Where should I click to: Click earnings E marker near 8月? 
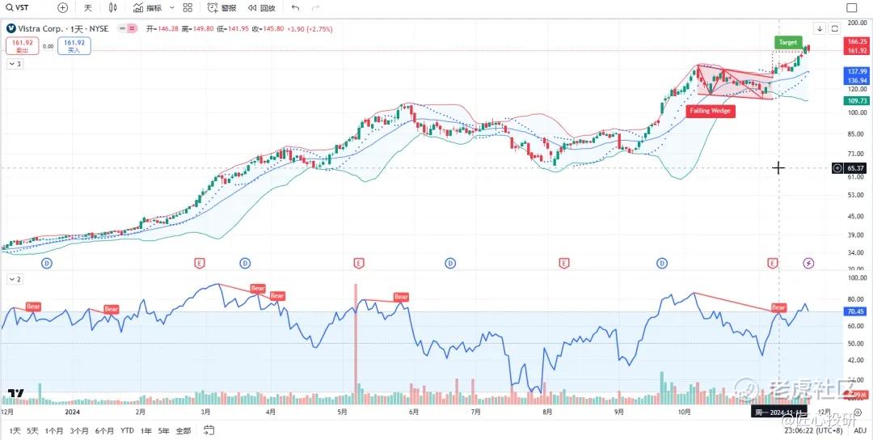[564, 263]
